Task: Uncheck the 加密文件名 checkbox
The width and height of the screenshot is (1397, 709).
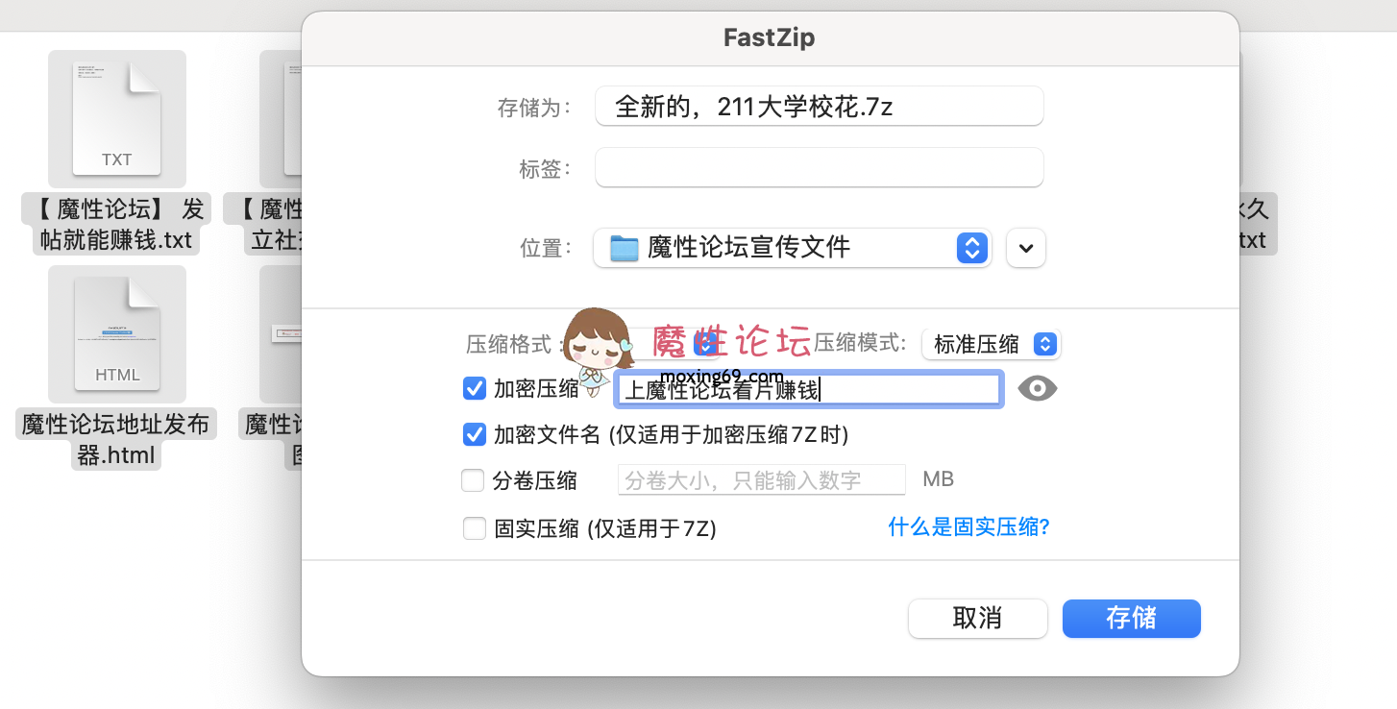Action: (475, 434)
